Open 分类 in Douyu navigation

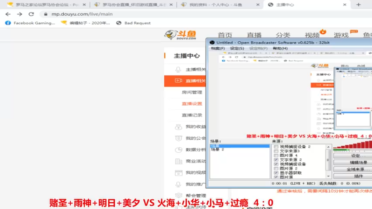283,35
